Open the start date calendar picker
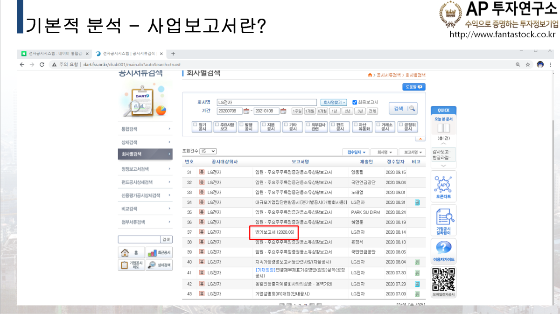The width and height of the screenshot is (560, 314). [x=246, y=111]
